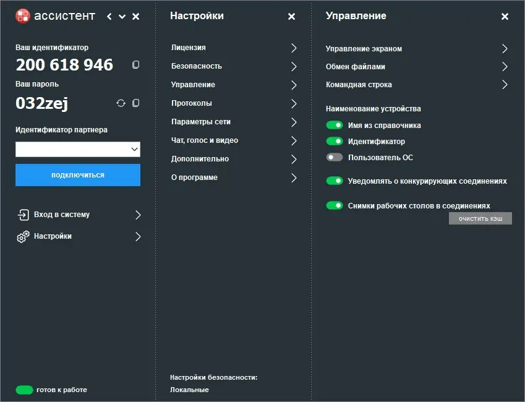525x402 pixels.
Task: Click the подключиться button
Action: pyautogui.click(x=77, y=175)
